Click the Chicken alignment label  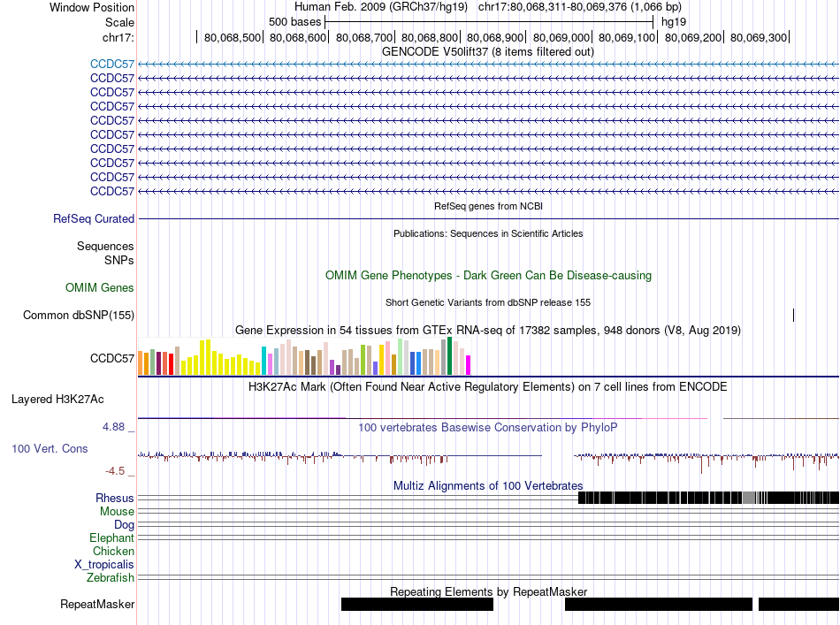tap(113, 551)
